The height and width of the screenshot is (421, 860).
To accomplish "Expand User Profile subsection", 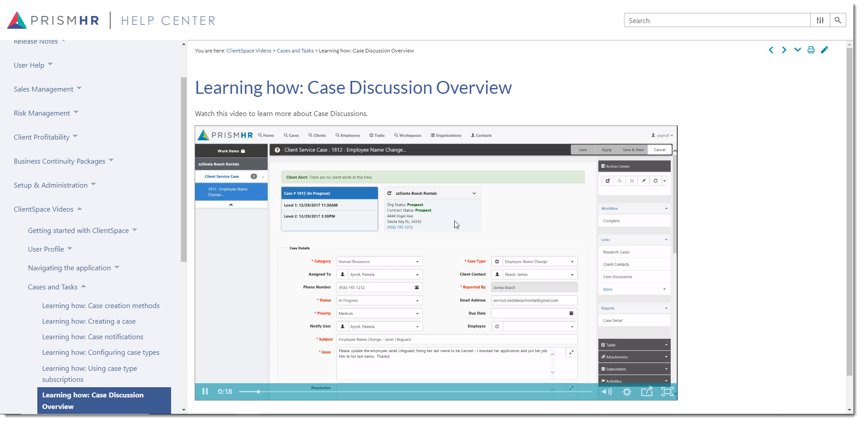I will point(70,249).
